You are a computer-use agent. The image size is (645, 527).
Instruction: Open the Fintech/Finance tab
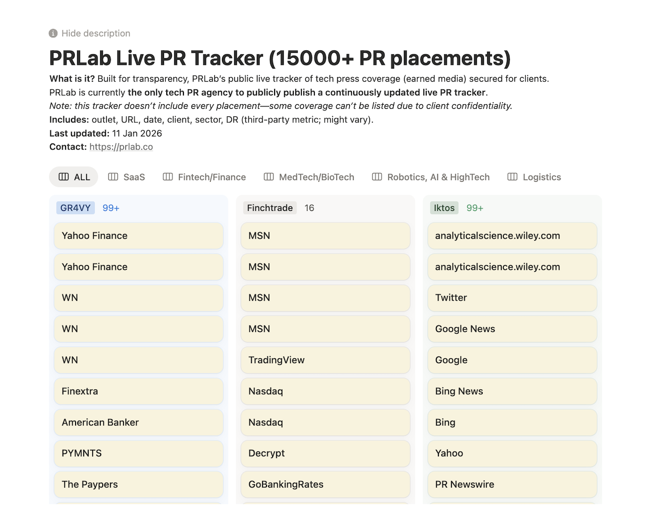click(x=204, y=177)
